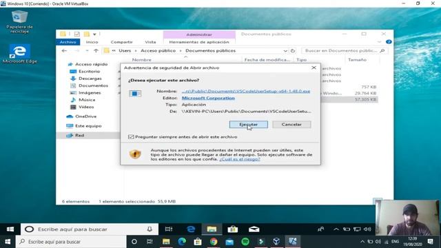Select Imágenes in the navigation pane

point(85,92)
